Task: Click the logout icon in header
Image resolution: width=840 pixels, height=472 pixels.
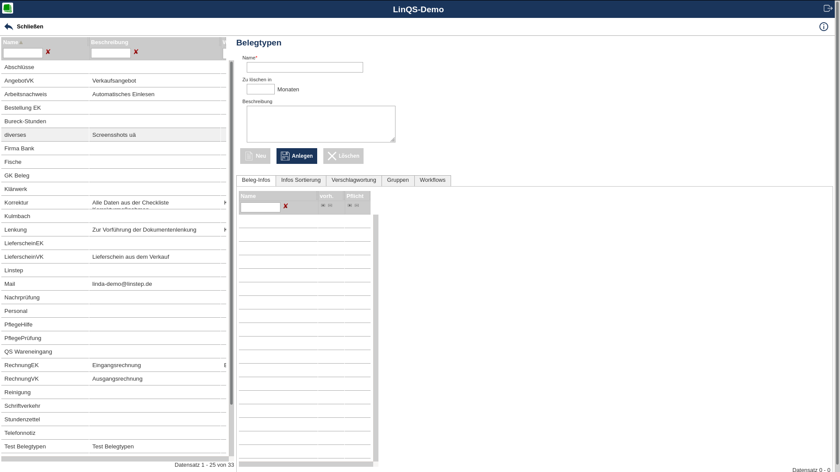Action: coord(828,8)
